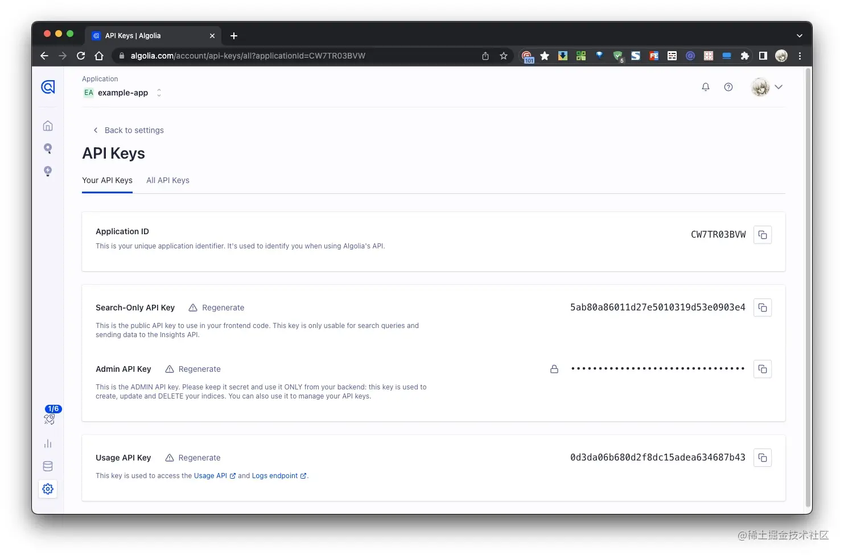Viewport: 844px width, 556px height.
Task: Open the user account dropdown chevron
Action: (x=779, y=87)
